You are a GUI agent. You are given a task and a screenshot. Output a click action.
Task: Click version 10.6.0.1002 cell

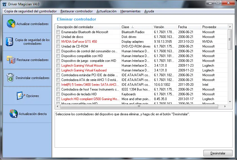coord(162,85)
